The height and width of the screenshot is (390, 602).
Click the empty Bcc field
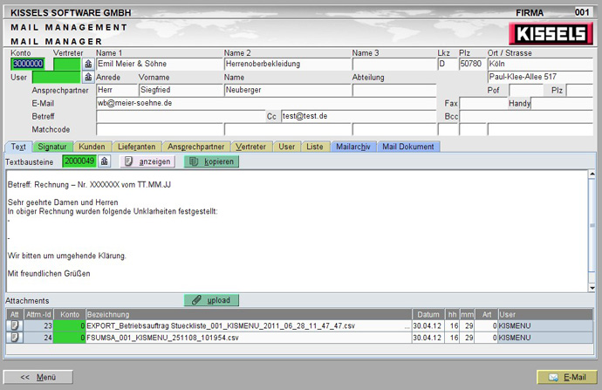[526, 116]
